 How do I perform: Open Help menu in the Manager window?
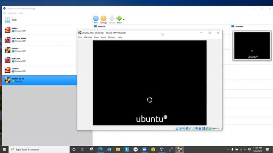21,13
